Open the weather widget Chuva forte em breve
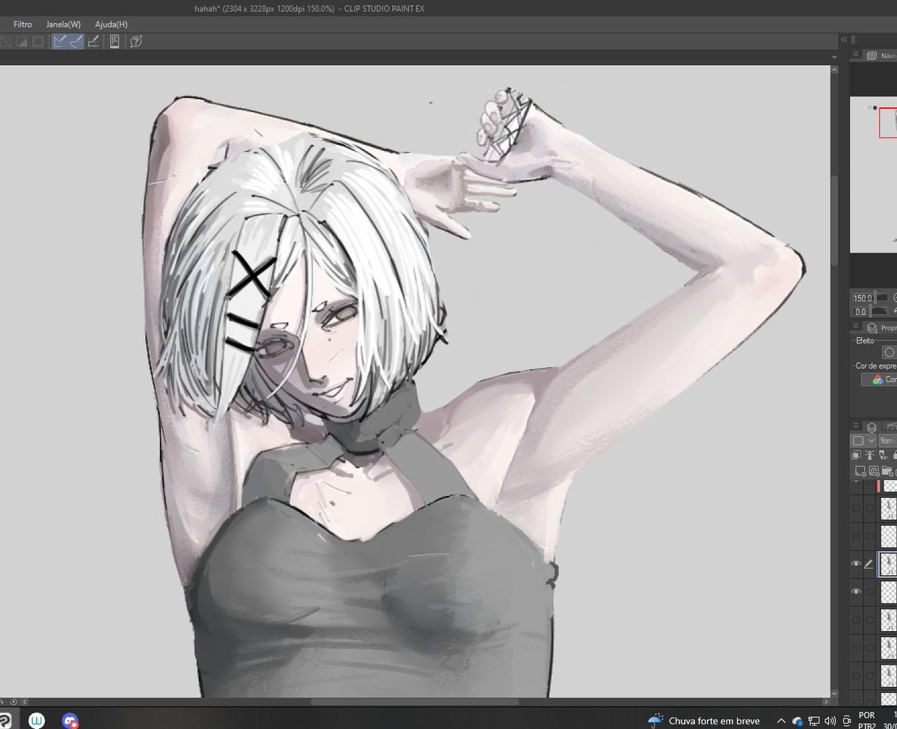Image resolution: width=897 pixels, height=729 pixels. [704, 721]
